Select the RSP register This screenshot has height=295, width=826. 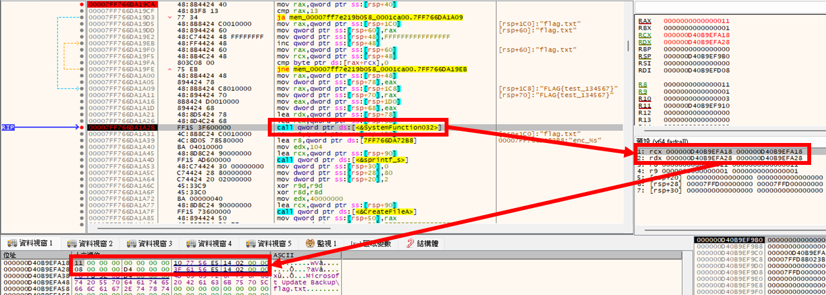pos(644,56)
